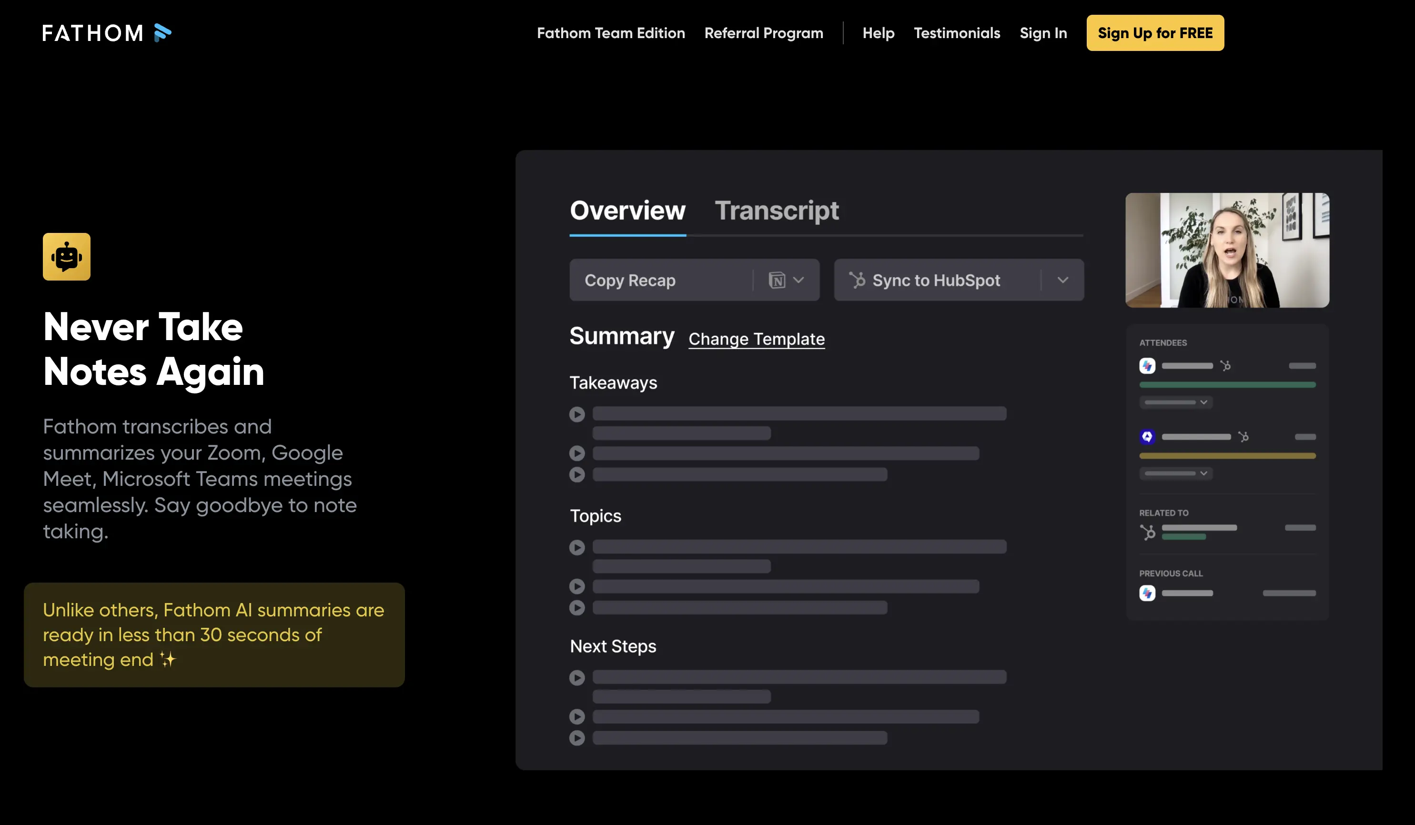The width and height of the screenshot is (1415, 825).
Task: Click the 'Topics' section heading
Action: 595,516
